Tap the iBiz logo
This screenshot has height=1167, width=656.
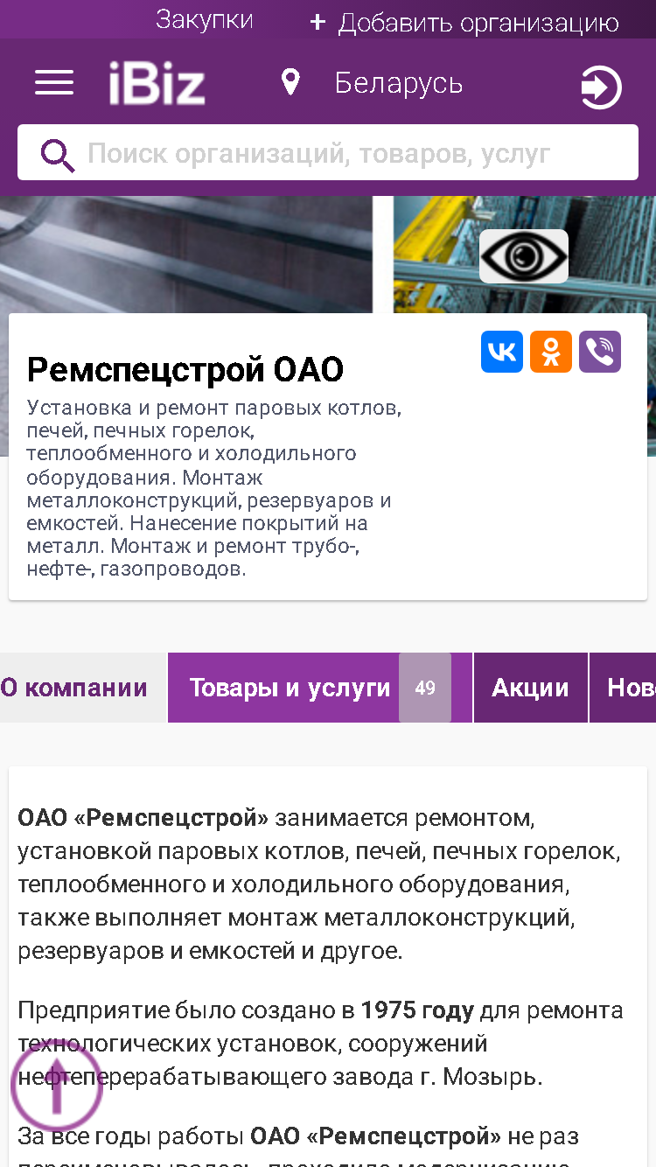coord(157,84)
